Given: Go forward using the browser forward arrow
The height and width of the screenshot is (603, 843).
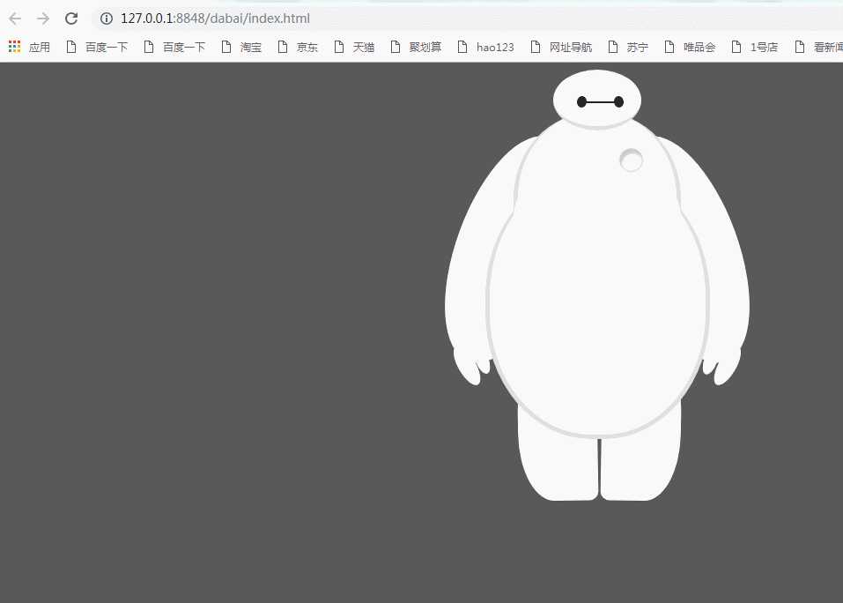Looking at the screenshot, I should (x=43, y=19).
